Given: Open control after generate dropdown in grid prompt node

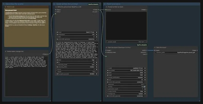Looking at the screenshot, I should click(x=77, y=39).
